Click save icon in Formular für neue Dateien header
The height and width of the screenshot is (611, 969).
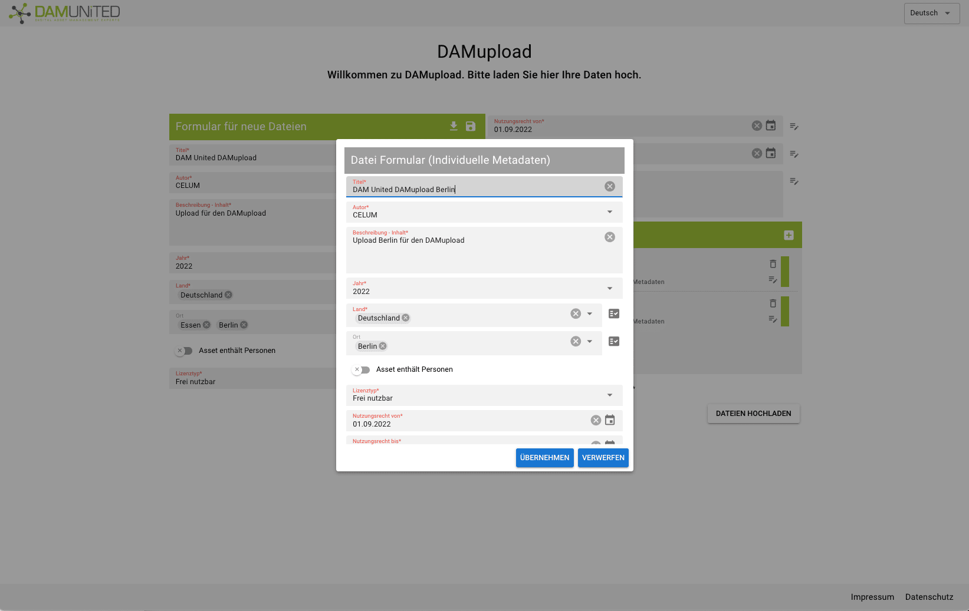[471, 127]
